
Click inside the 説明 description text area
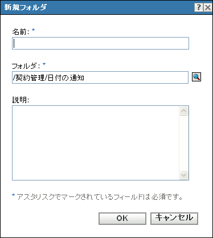[96, 143]
